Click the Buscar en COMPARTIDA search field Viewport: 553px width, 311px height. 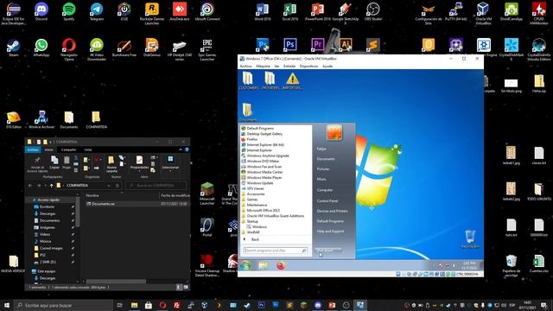pos(156,186)
